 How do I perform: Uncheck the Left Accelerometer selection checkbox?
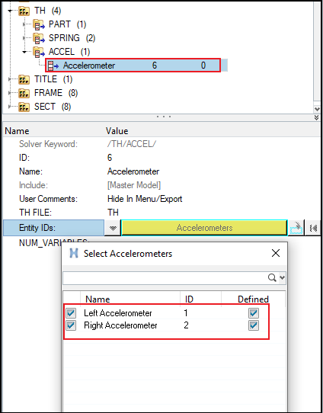[x=71, y=313]
